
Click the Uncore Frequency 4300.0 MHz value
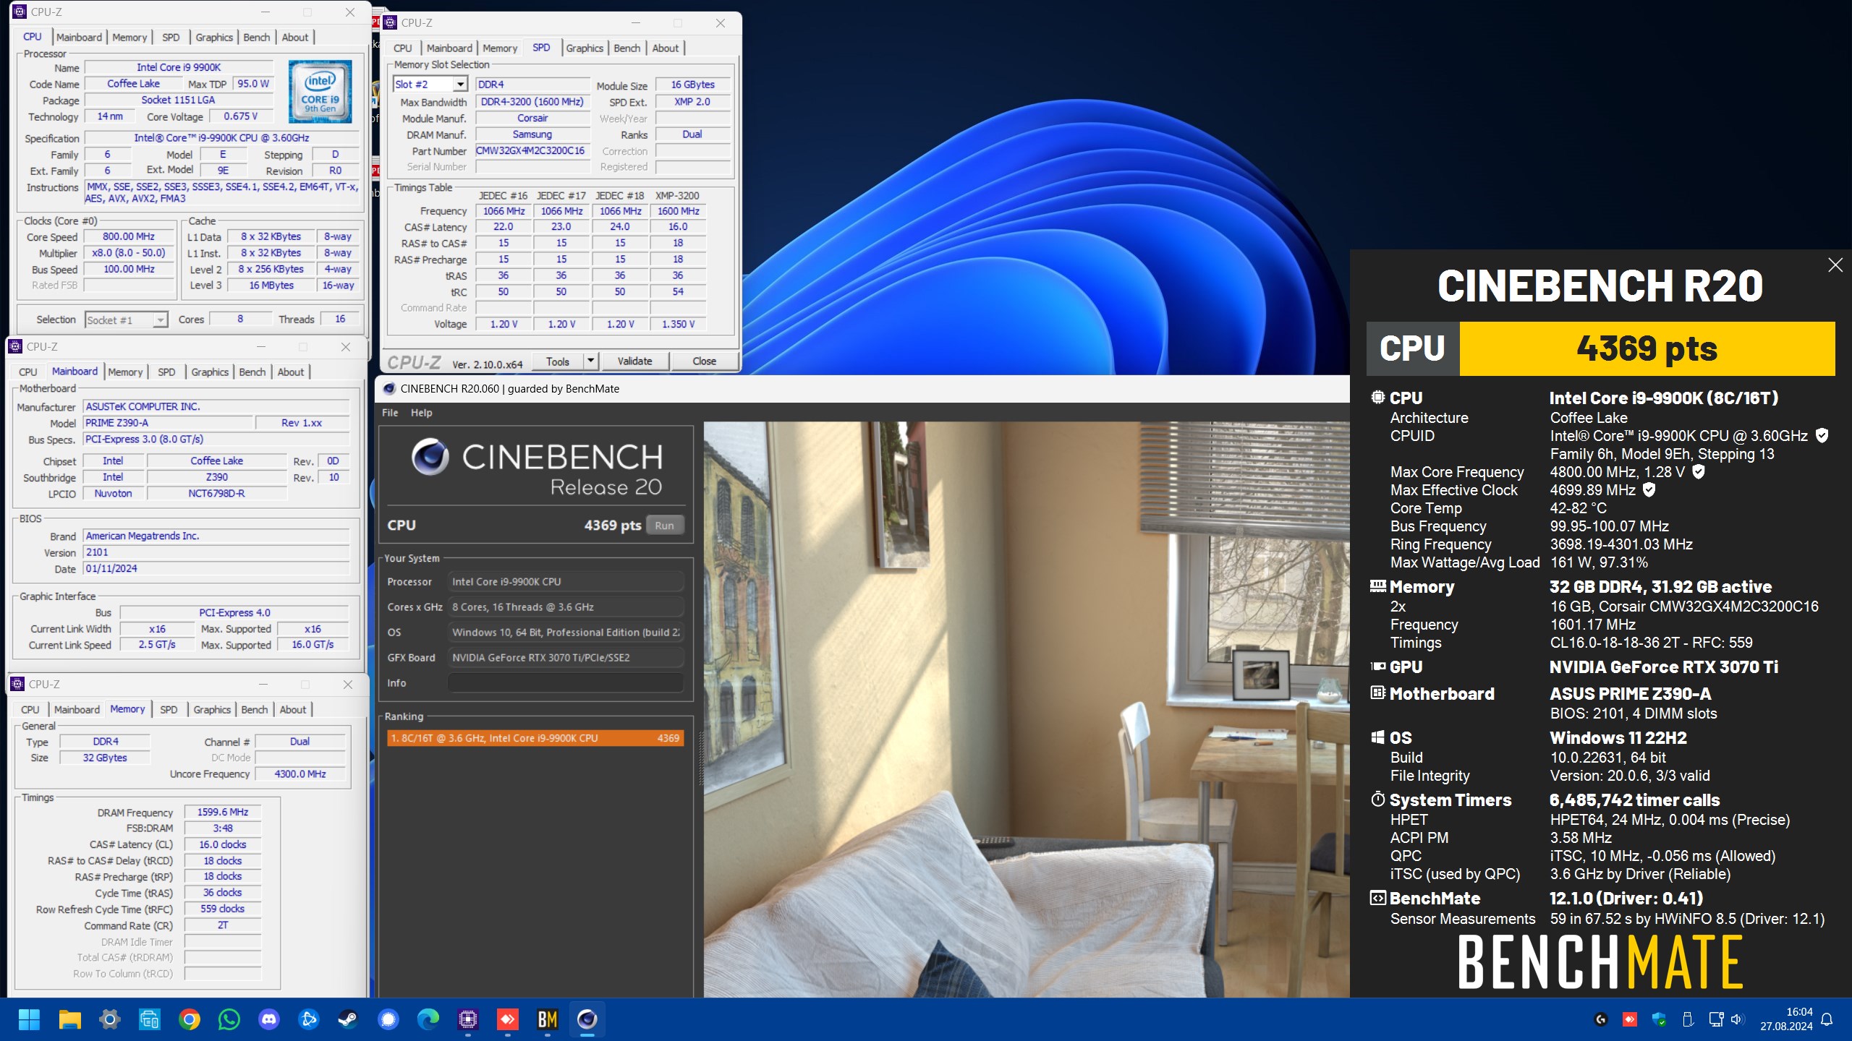[x=300, y=774]
